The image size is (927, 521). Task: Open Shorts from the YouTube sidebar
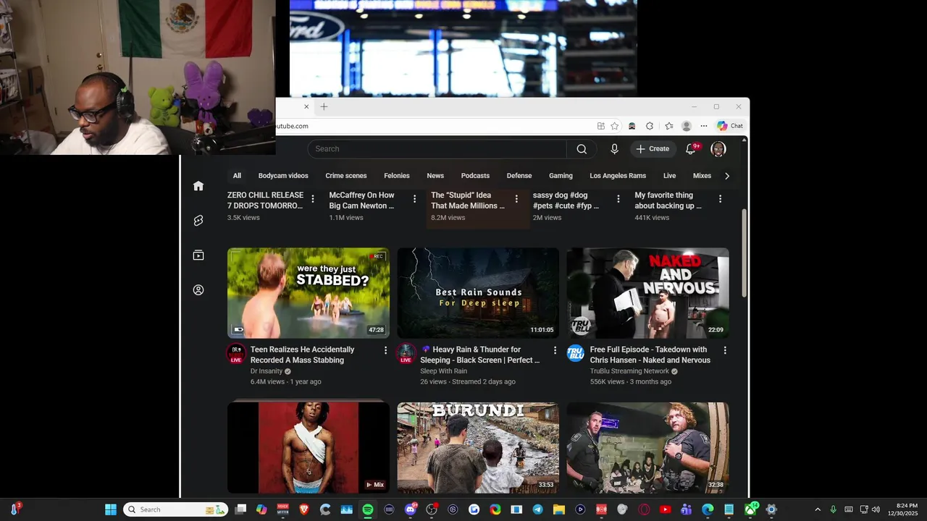click(x=198, y=221)
